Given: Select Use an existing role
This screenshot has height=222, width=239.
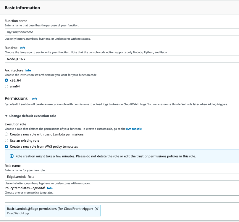Looking at the screenshot, I should 6,140.
